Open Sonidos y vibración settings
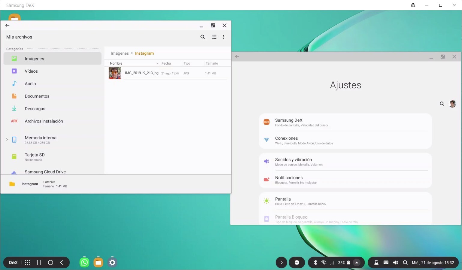Screen dimensions: 462x270 [x=345, y=162]
